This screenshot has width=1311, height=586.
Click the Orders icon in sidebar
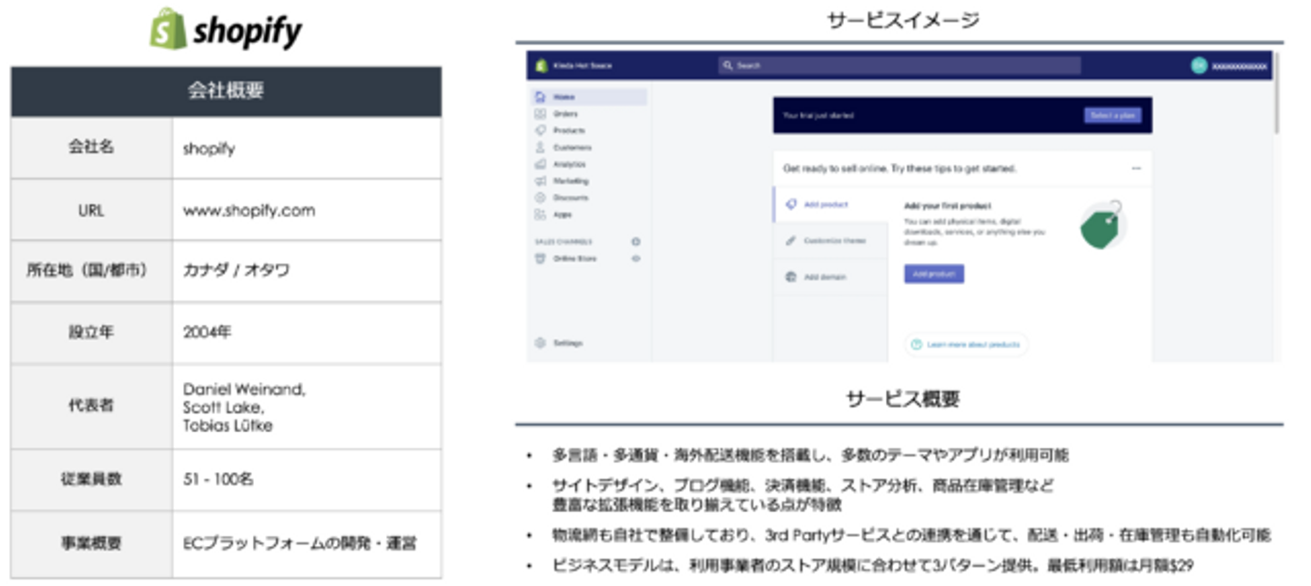point(540,114)
